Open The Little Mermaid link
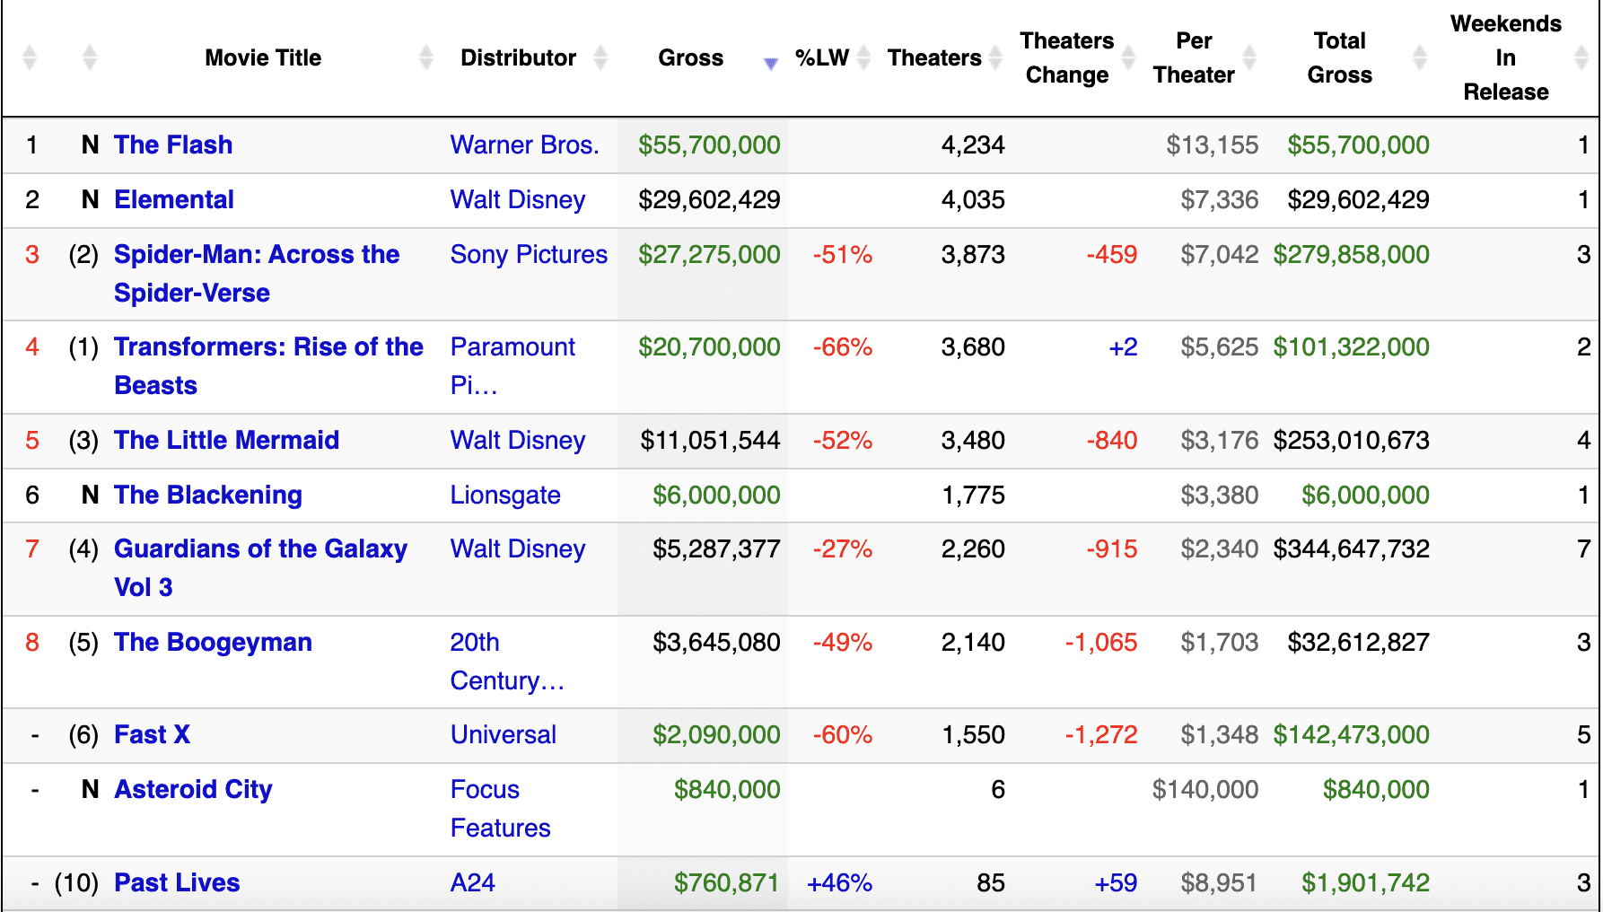The image size is (1603, 912). click(x=226, y=440)
